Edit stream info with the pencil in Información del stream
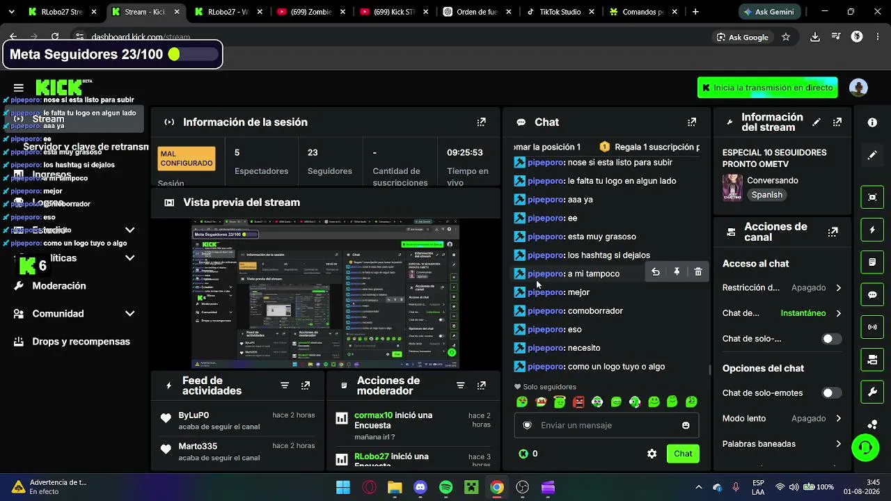Image resolution: width=891 pixels, height=501 pixels. point(817,122)
